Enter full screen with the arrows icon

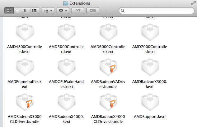coord(194,3)
